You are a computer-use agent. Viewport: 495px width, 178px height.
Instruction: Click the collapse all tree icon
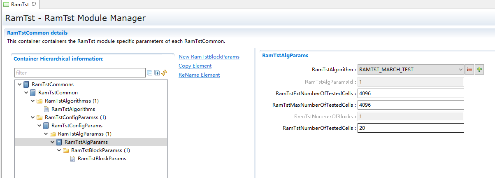(x=150, y=73)
